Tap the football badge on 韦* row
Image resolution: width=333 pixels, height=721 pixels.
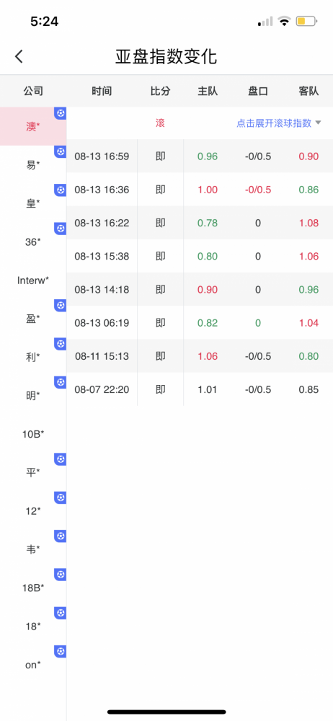[x=61, y=536]
